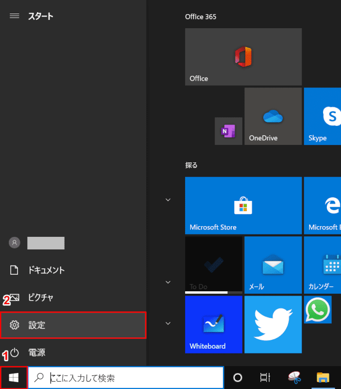Open Task View from the taskbar
Screen dimensions: 341x389
pyautogui.click(x=265, y=378)
